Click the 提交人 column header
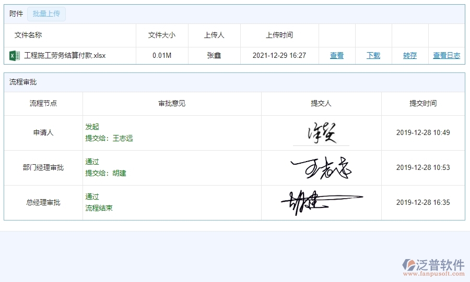The width and height of the screenshot is (470, 282). point(321,104)
